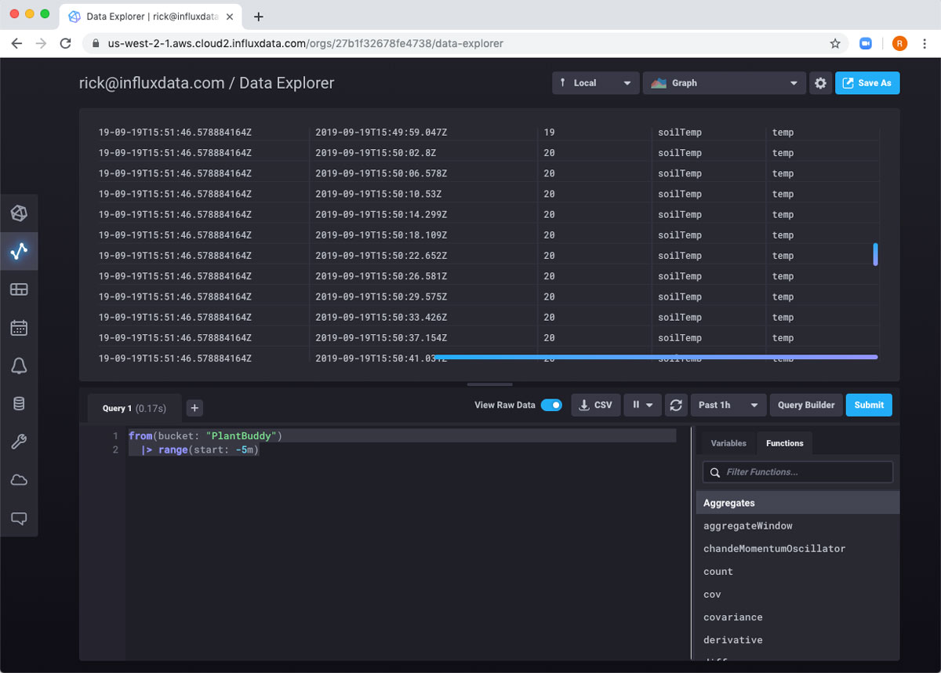The image size is (941, 673).
Task: Open Settings using the wrench sidebar icon
Action: coord(19,442)
